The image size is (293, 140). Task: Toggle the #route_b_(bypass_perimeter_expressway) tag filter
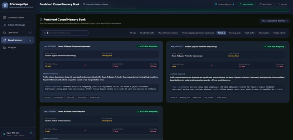[198, 33]
